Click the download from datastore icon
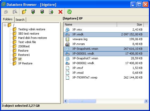This screenshot has width=150, height=111. [42, 12]
